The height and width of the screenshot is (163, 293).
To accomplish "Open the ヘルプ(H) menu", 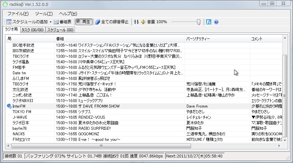I will (68, 14).
